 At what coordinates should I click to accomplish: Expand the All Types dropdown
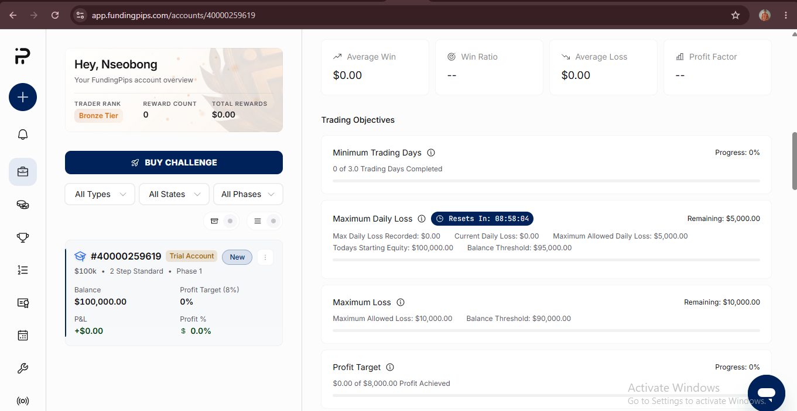pyautogui.click(x=100, y=194)
